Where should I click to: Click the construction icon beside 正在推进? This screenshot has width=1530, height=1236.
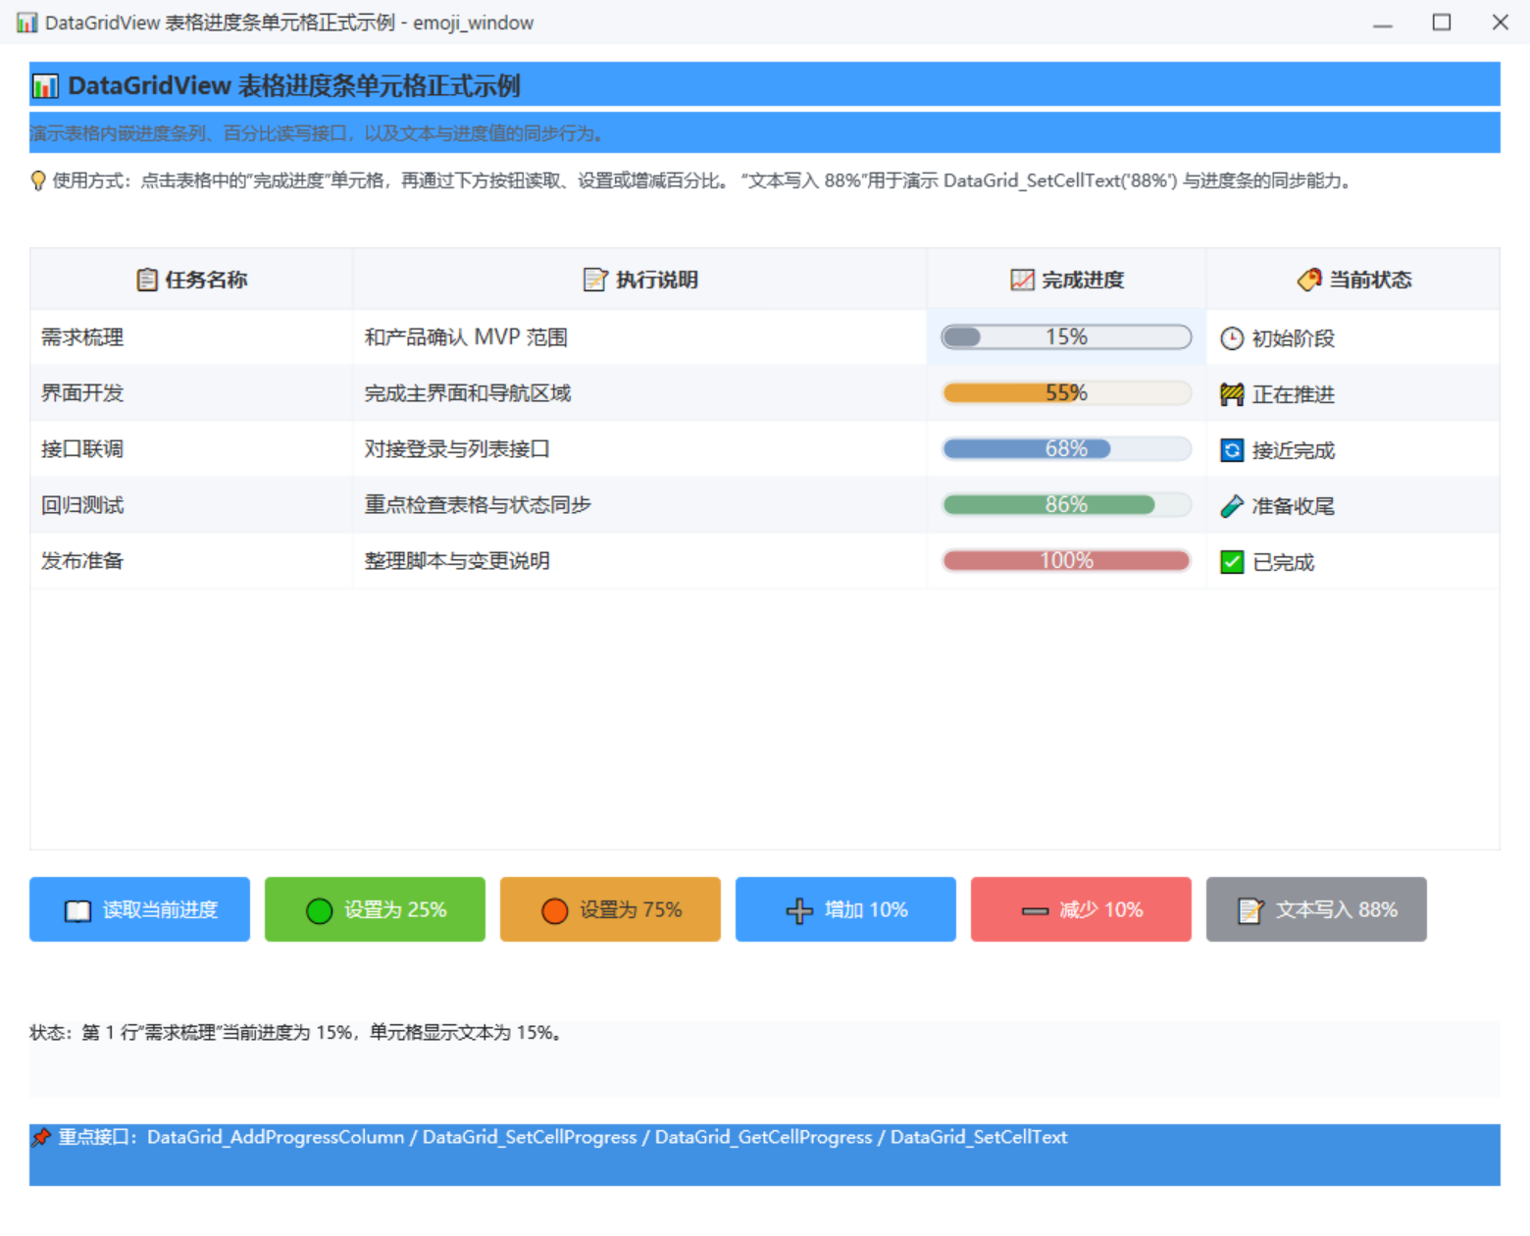(1232, 394)
